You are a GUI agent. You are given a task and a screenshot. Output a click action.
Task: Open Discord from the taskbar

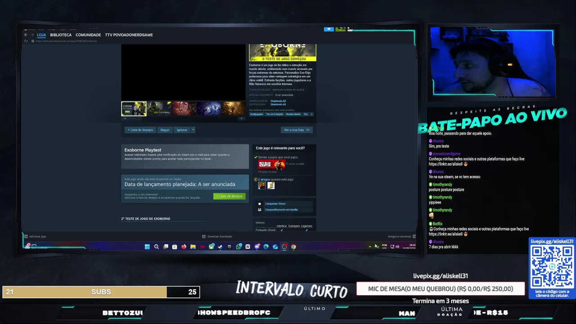pyautogui.click(x=257, y=247)
